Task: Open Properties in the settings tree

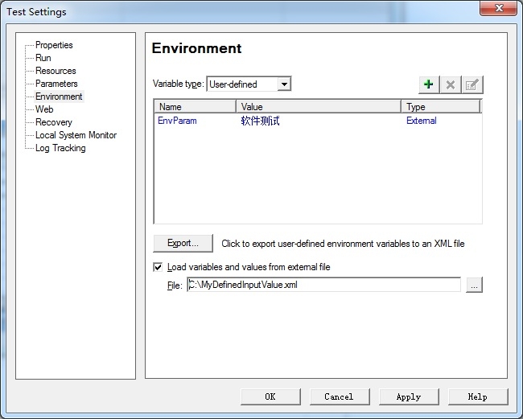Action: pyautogui.click(x=54, y=45)
